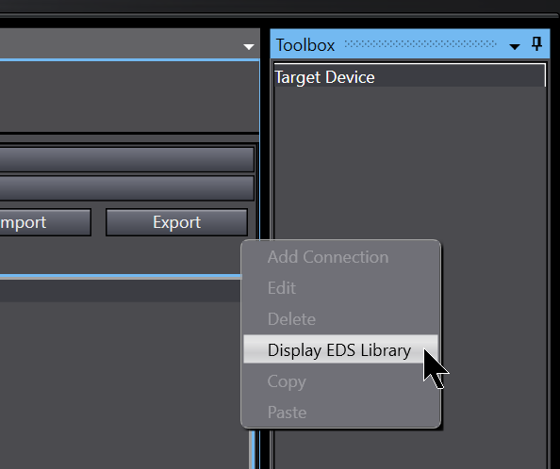Click the upper wide gray bar button
Screen dimensions: 560x469
(126, 159)
